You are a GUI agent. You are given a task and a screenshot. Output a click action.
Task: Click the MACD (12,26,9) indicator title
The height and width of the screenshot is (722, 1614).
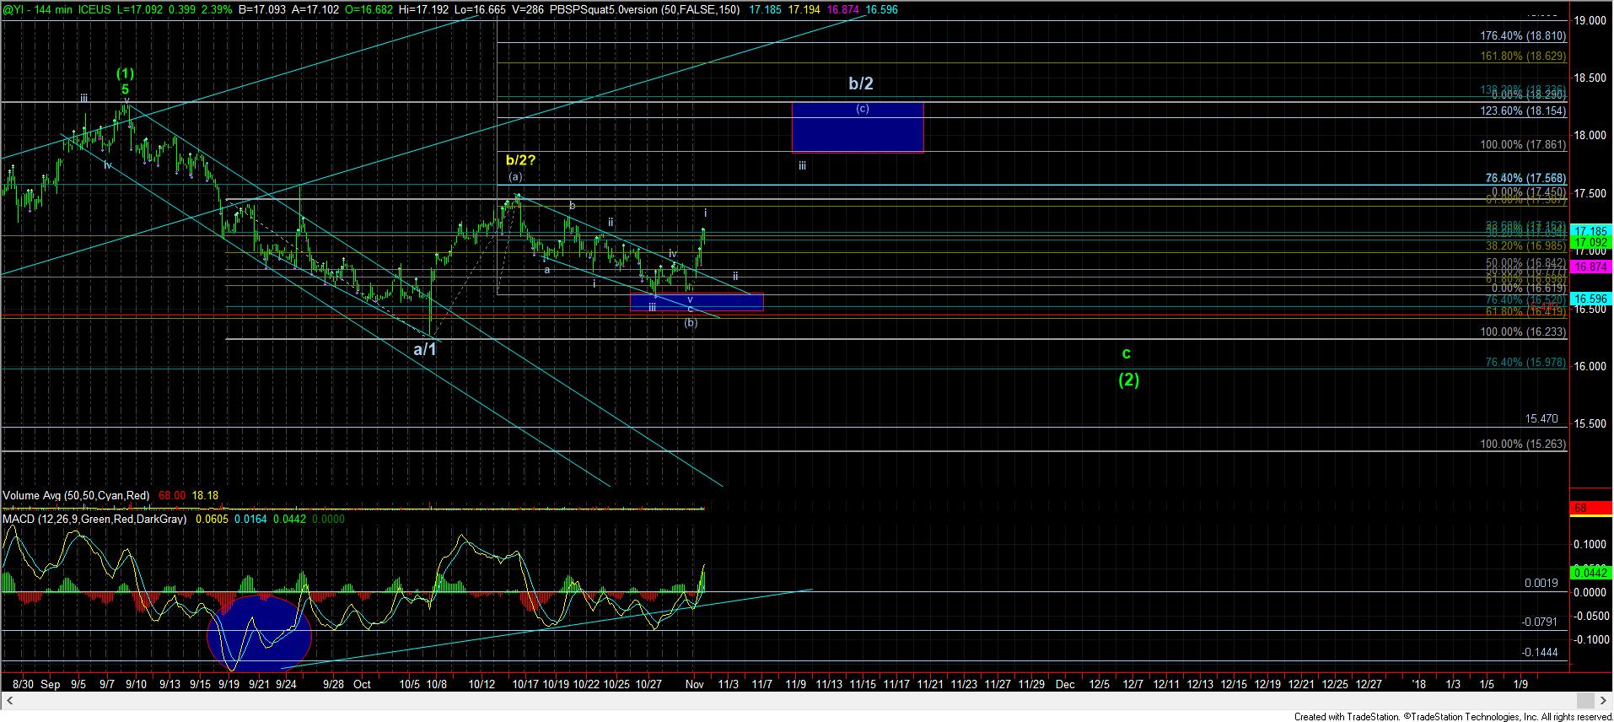(93, 520)
